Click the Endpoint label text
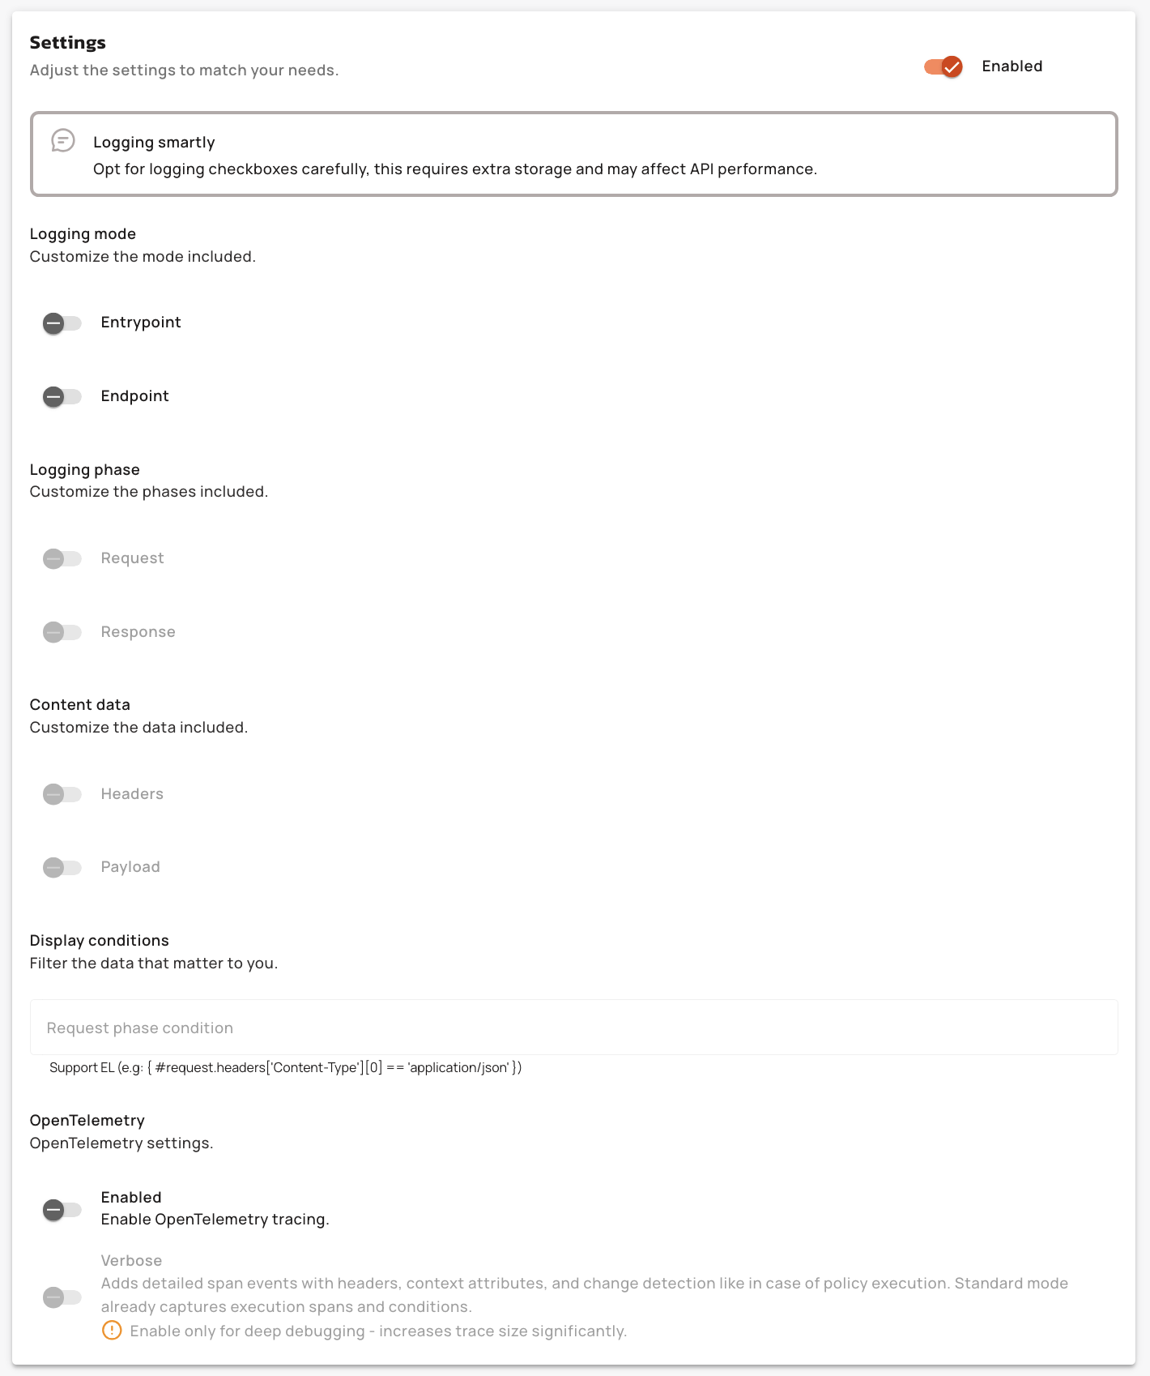Viewport: 1150px width, 1376px height. (x=134, y=396)
